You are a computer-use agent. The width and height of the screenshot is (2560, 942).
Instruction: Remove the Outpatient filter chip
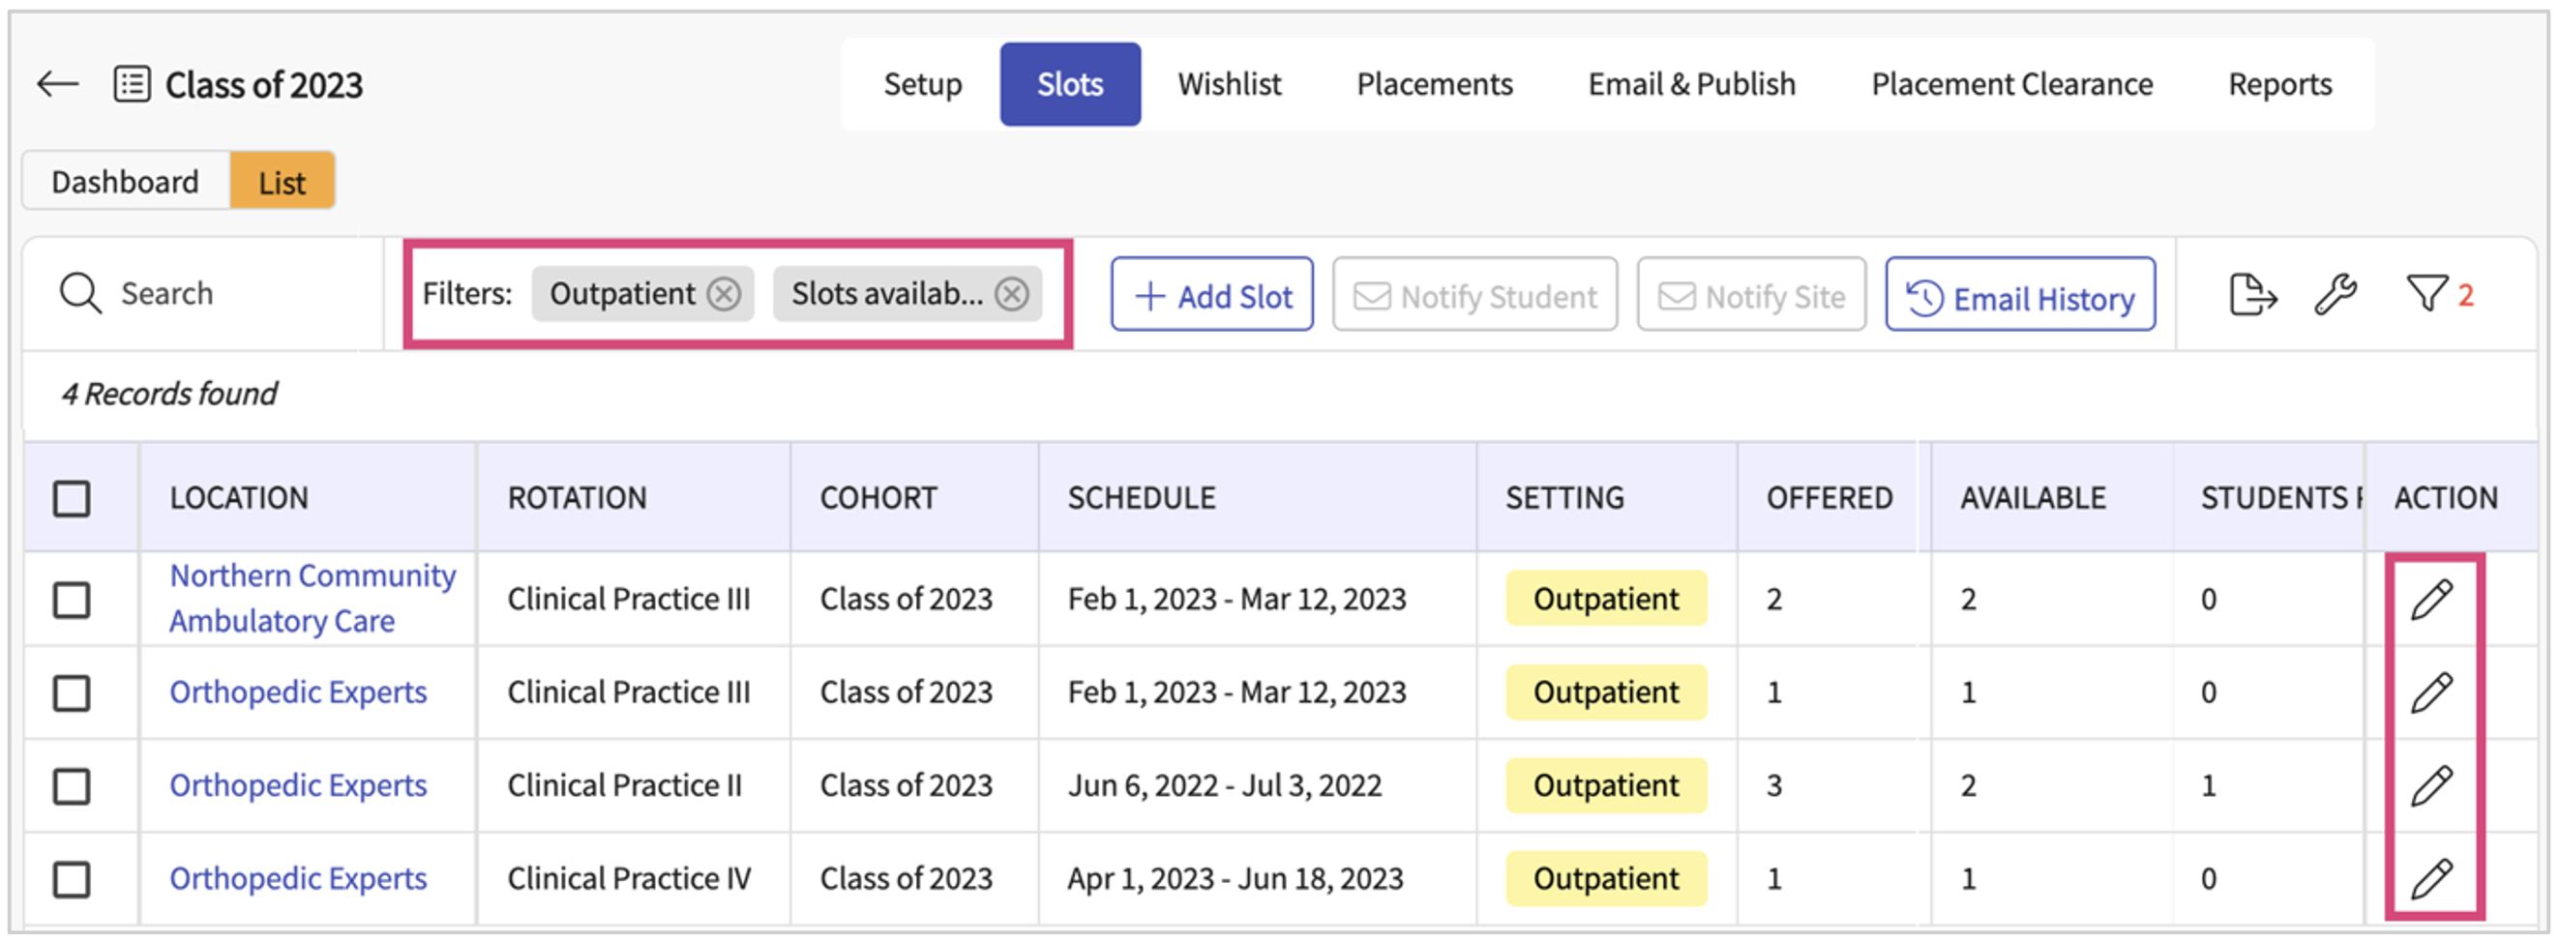point(724,295)
